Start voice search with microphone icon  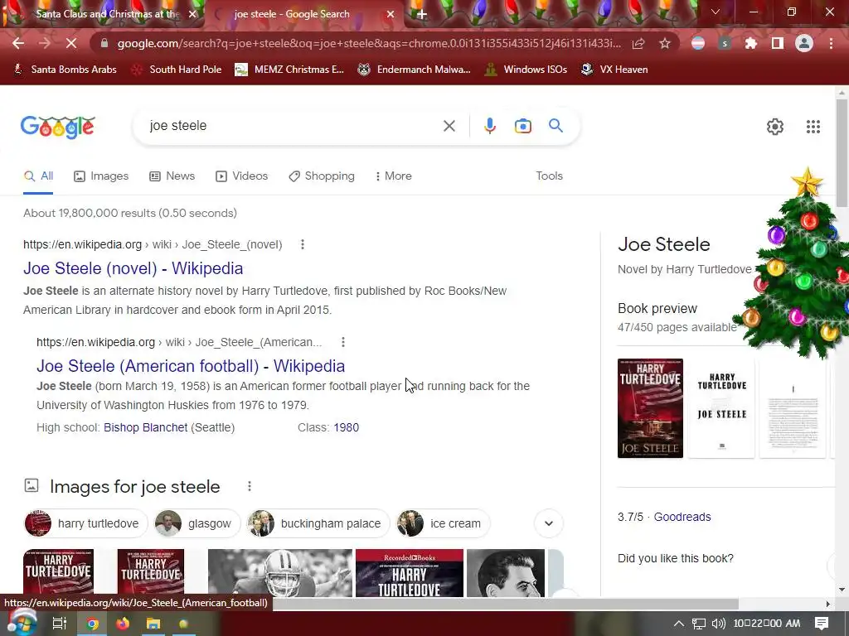click(x=489, y=126)
